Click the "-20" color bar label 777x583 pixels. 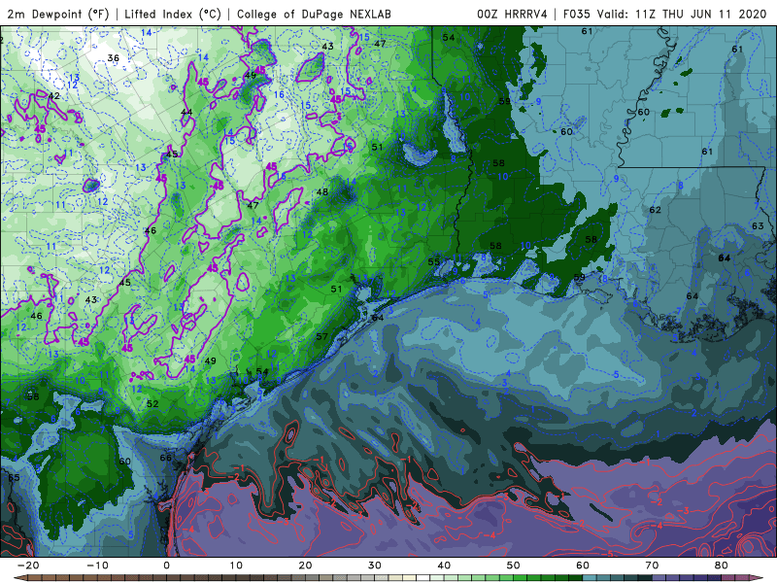28,566
